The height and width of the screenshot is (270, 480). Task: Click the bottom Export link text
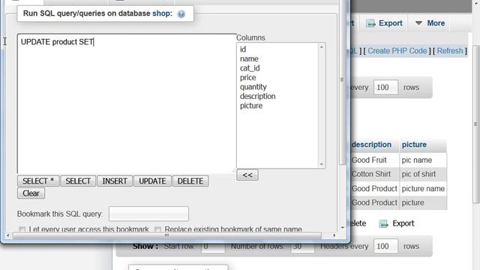(x=403, y=223)
